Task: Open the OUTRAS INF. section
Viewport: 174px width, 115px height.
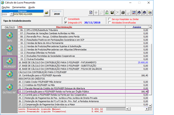Action: [10, 89]
